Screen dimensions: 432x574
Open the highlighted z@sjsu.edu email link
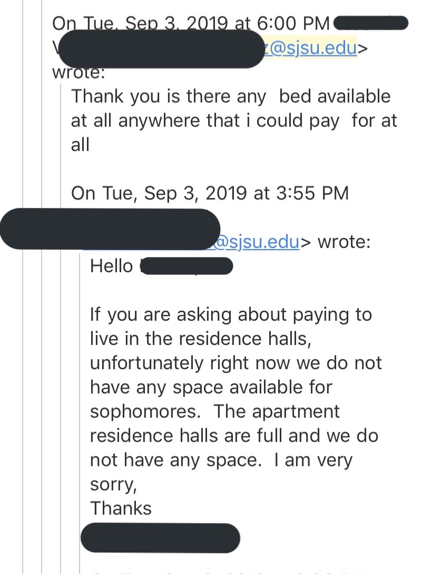[310, 48]
